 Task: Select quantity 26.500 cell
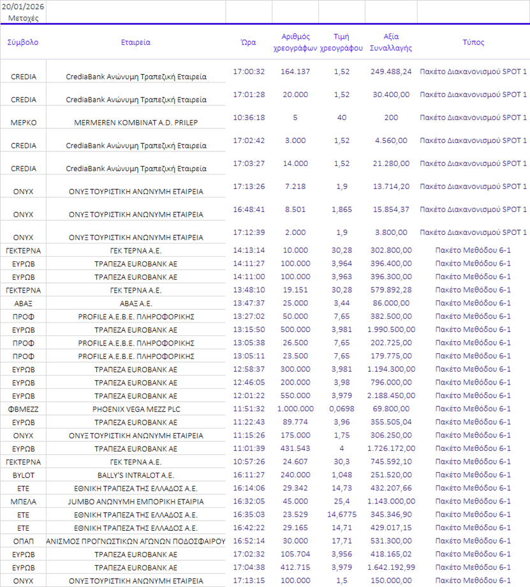coord(295,342)
